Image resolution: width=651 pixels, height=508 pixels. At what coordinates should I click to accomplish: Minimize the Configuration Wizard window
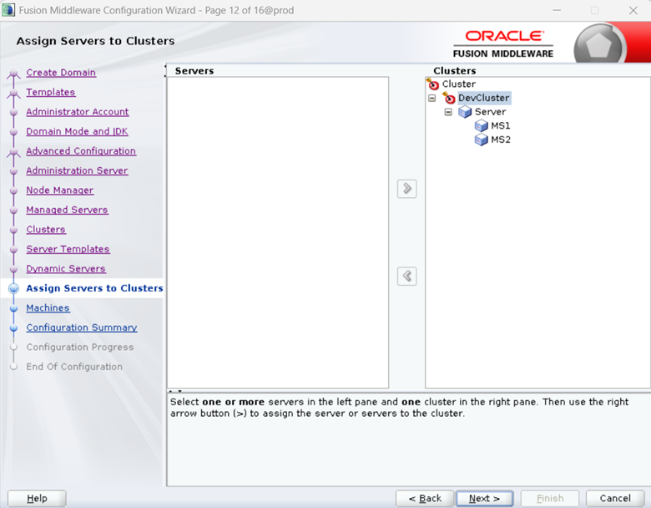pyautogui.click(x=557, y=10)
